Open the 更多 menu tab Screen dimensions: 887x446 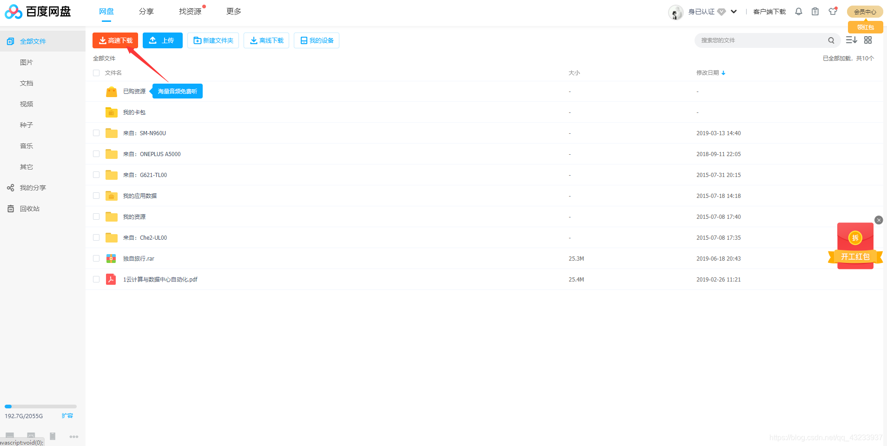[234, 12]
